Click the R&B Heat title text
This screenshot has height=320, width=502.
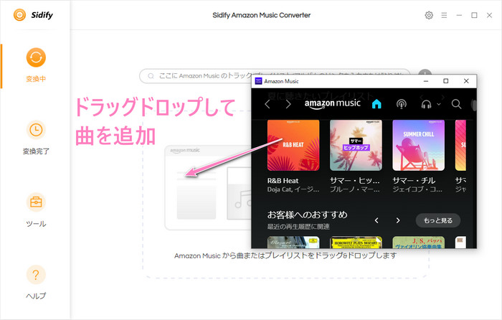point(283,181)
